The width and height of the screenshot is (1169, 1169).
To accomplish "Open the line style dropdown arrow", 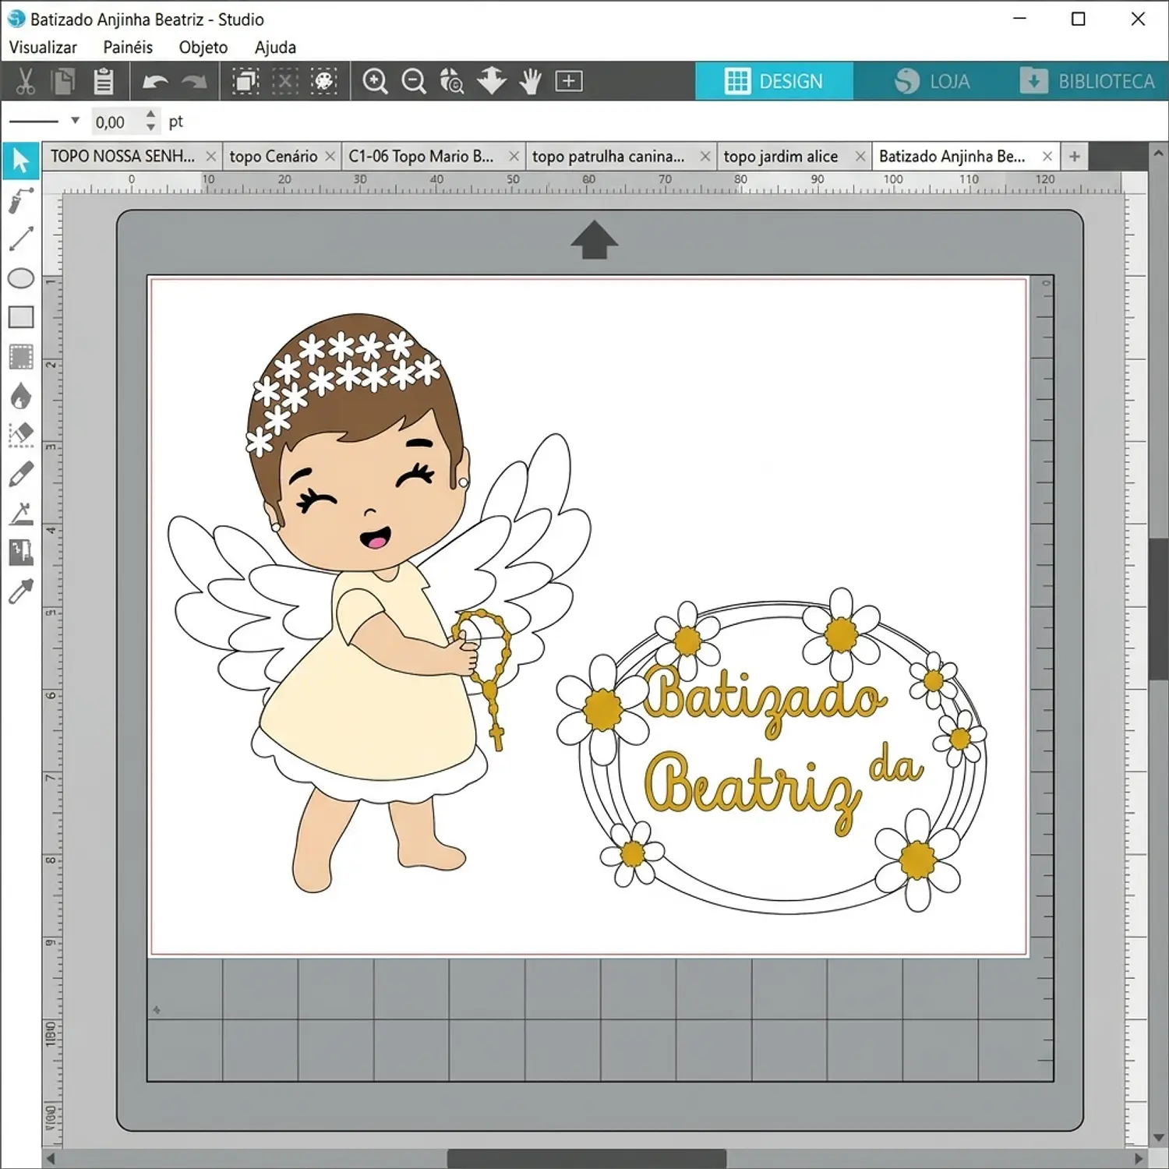I will point(75,121).
